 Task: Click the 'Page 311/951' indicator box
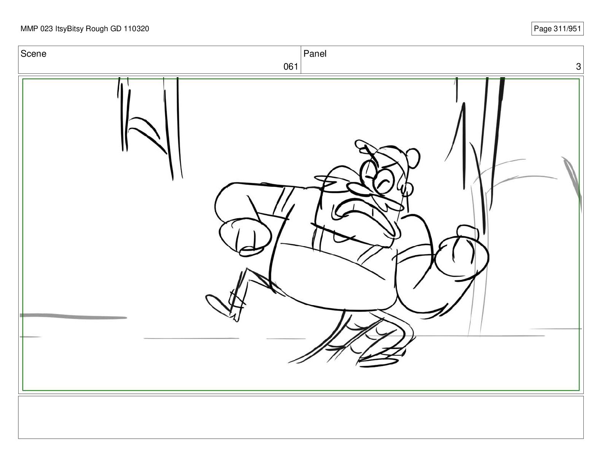point(557,29)
